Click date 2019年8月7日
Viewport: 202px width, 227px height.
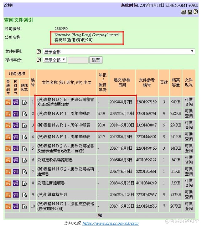121,102
